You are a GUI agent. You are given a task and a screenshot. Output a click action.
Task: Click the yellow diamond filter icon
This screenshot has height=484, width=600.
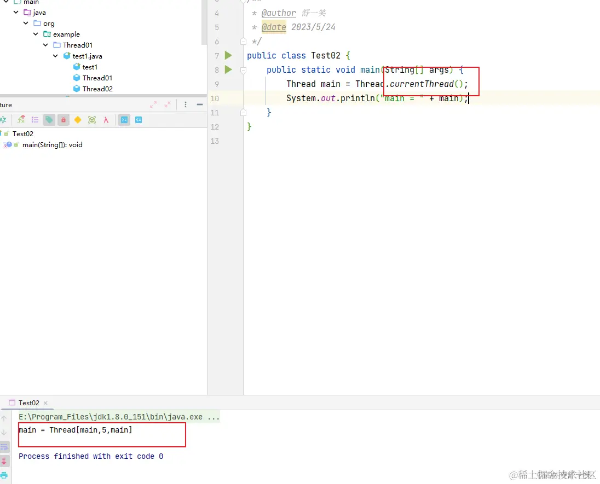[78, 120]
